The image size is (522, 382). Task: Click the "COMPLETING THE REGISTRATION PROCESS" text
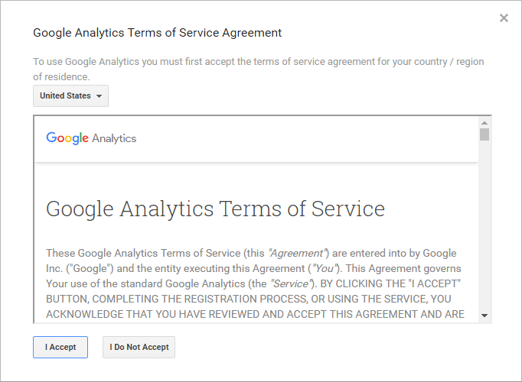(200, 299)
